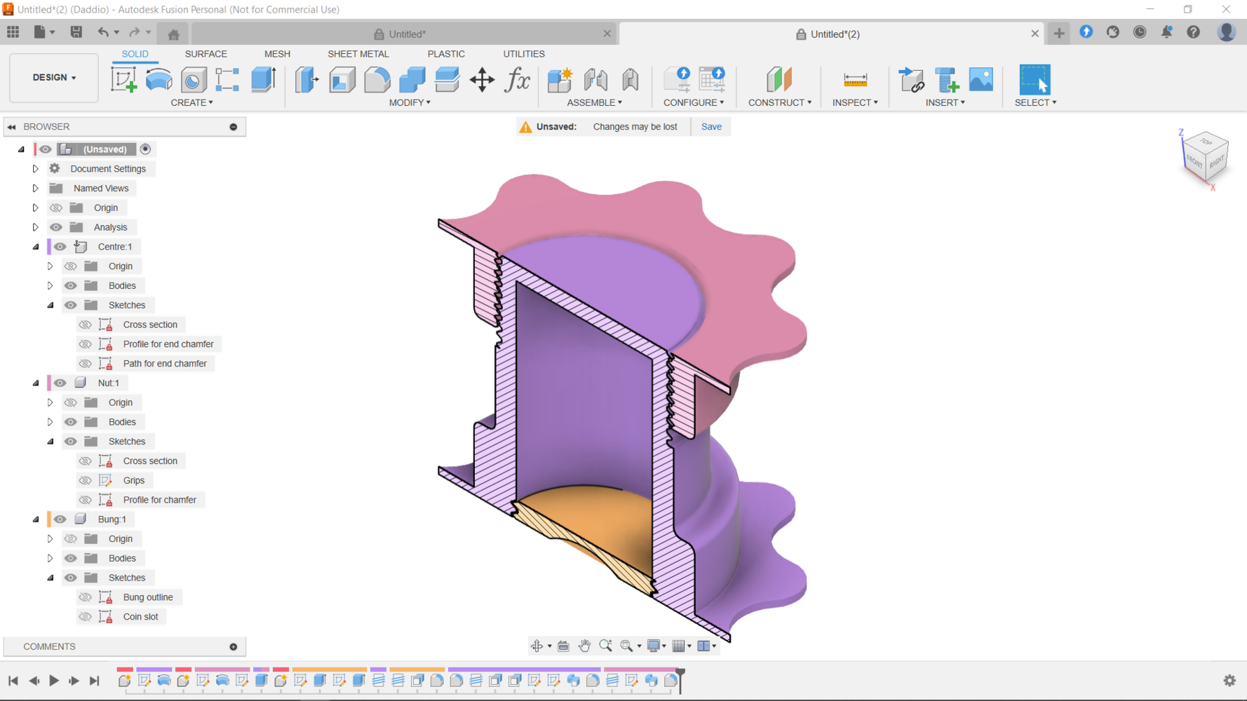
Task: Switch to the MESH tab
Action: 277,54
